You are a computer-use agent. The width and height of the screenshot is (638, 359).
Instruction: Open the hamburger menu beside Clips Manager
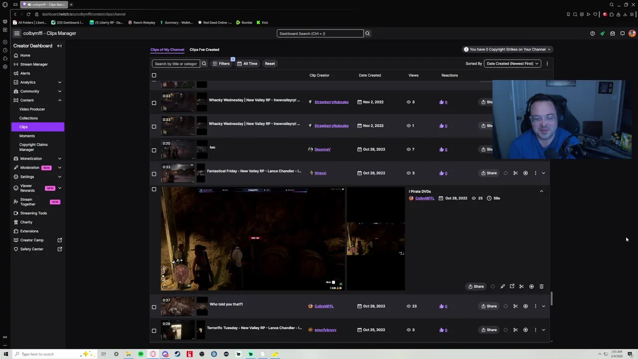17,33
